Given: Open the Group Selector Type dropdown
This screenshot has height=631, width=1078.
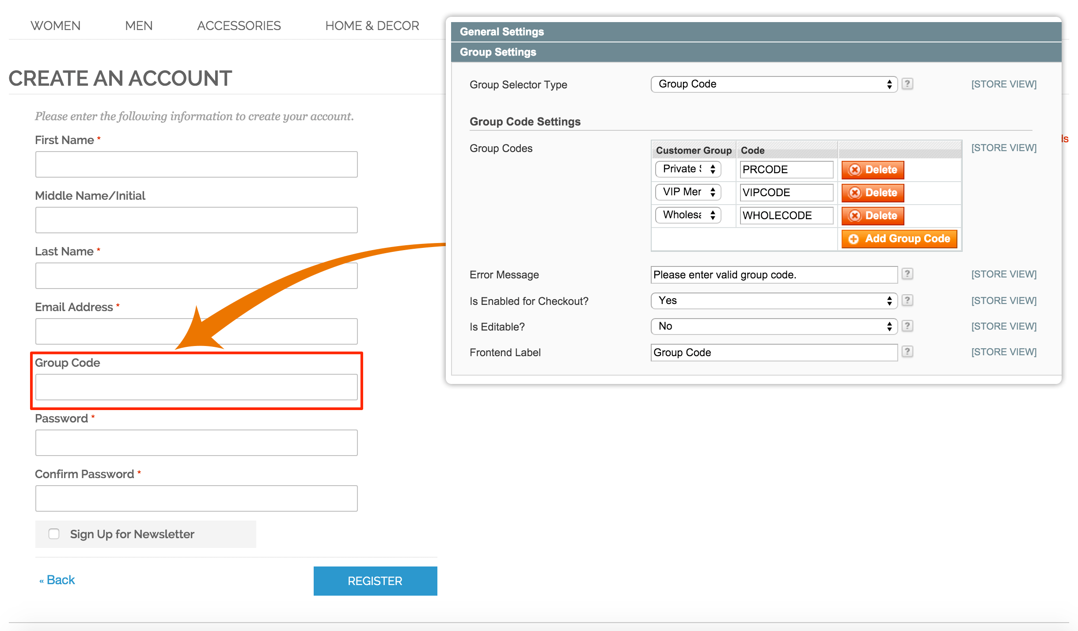Looking at the screenshot, I should pyautogui.click(x=774, y=84).
